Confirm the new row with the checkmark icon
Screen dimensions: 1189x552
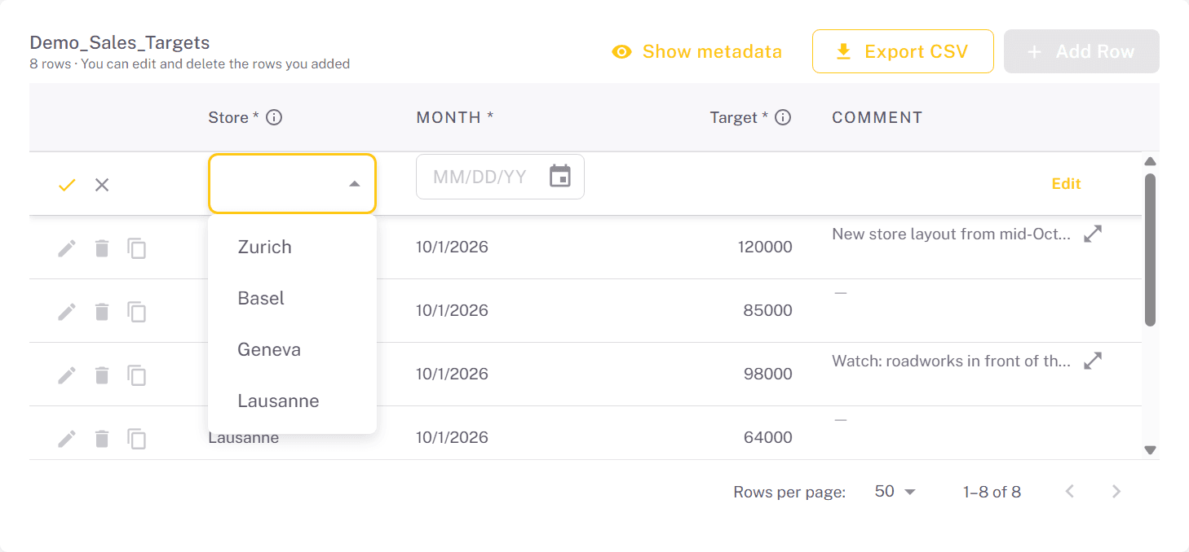coord(67,185)
